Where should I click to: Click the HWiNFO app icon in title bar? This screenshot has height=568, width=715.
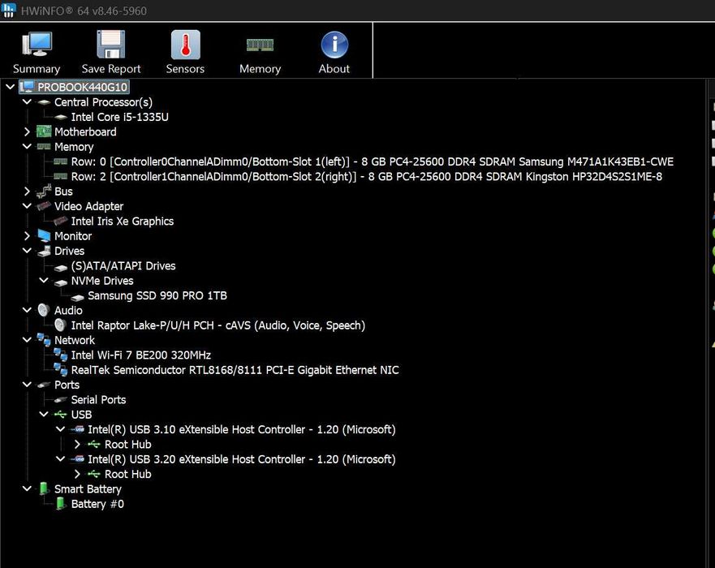(9, 10)
